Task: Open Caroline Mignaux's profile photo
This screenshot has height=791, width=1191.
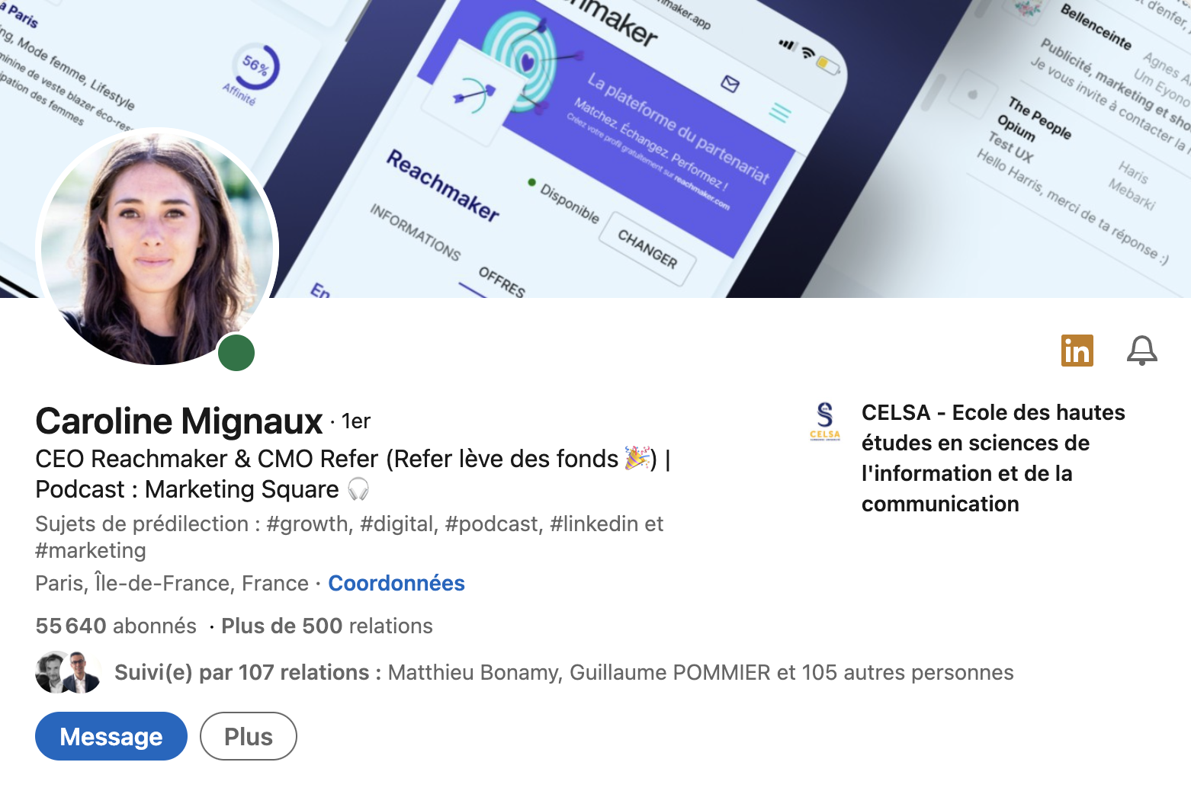Action: click(157, 249)
